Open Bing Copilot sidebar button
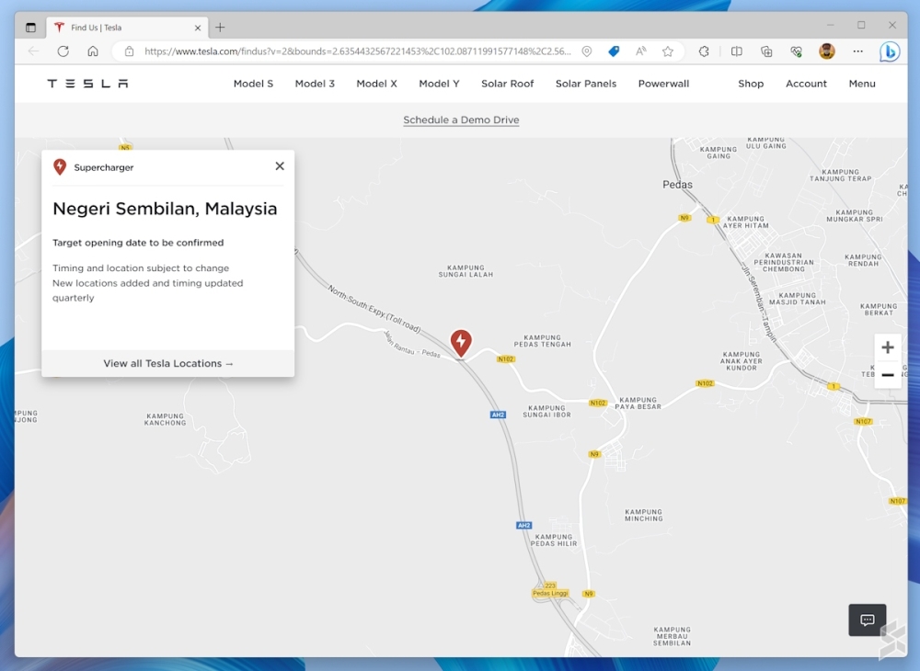 [x=890, y=52]
